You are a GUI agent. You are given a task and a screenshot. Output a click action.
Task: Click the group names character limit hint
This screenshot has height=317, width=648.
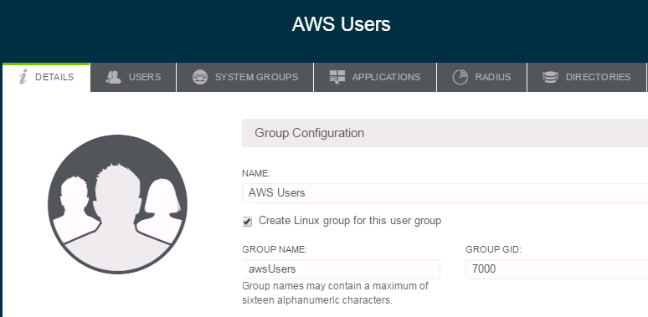tap(335, 293)
